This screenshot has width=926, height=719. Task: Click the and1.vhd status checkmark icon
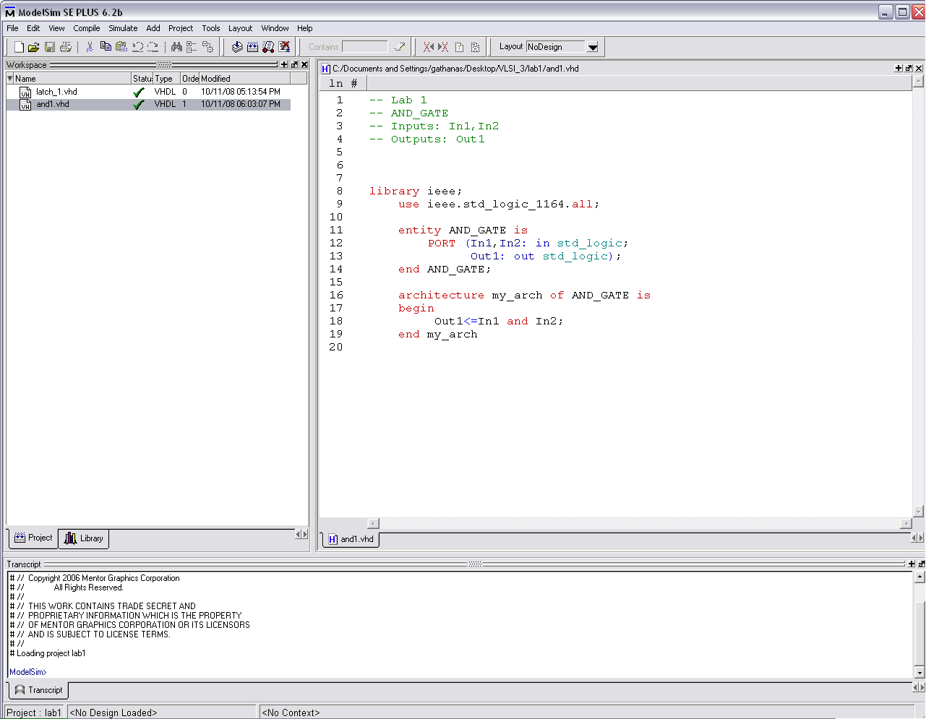(x=139, y=105)
